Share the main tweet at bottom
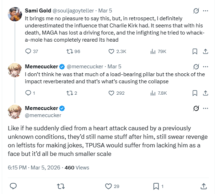 [x=204, y=186]
